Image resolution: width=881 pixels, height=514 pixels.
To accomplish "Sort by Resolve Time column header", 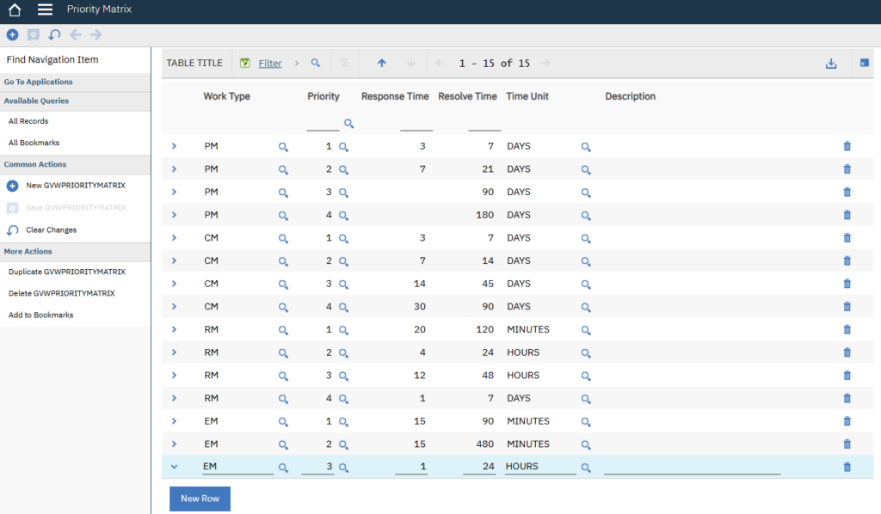I will tap(467, 96).
